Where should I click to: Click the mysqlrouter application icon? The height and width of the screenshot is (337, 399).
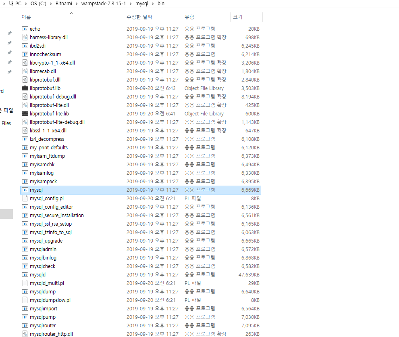coord(25,326)
